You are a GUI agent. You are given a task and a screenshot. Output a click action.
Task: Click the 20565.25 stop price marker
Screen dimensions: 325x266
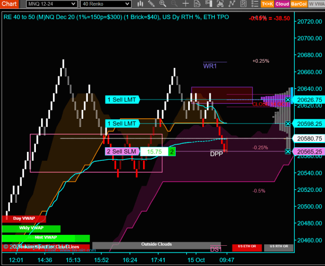tap(309, 152)
